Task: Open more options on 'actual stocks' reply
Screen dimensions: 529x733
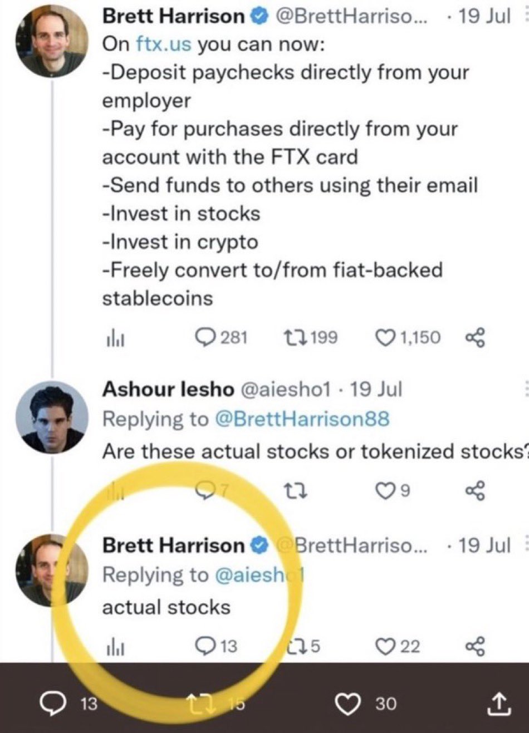Action: [x=525, y=545]
